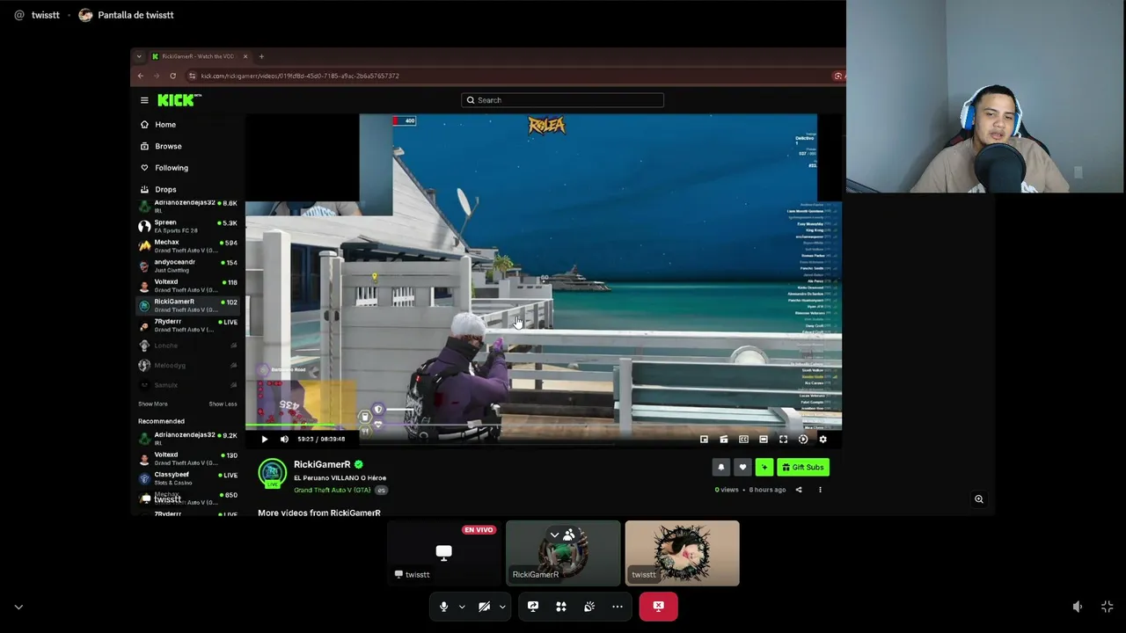1126x633 pixels.
Task: Open Spreen channel in sidebar
Action: coord(188,226)
